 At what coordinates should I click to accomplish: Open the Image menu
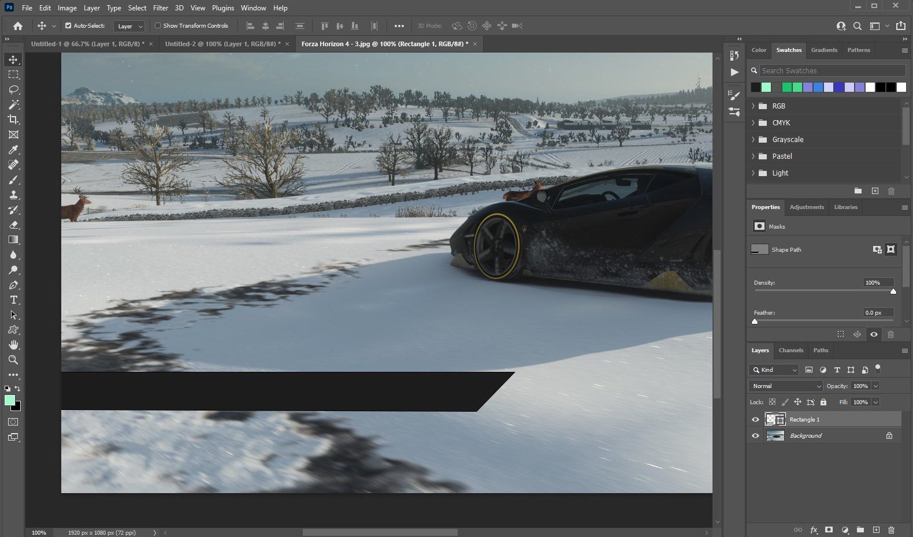67,8
